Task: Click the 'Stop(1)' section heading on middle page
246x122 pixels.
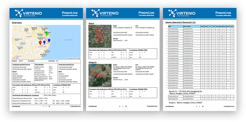Action: [x=93, y=63]
